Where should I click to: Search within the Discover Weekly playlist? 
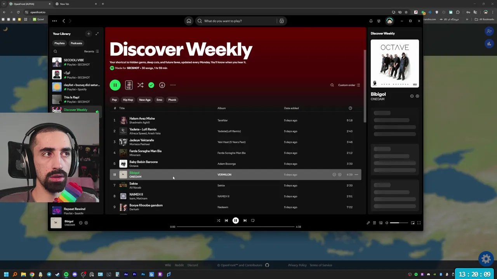pos(332,85)
